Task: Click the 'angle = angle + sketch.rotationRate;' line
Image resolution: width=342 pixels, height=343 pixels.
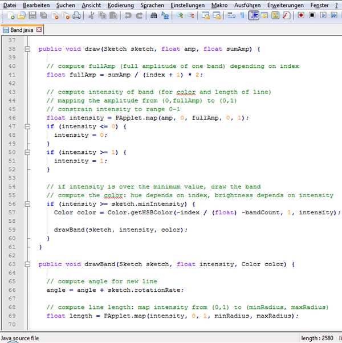Action: 115,290
